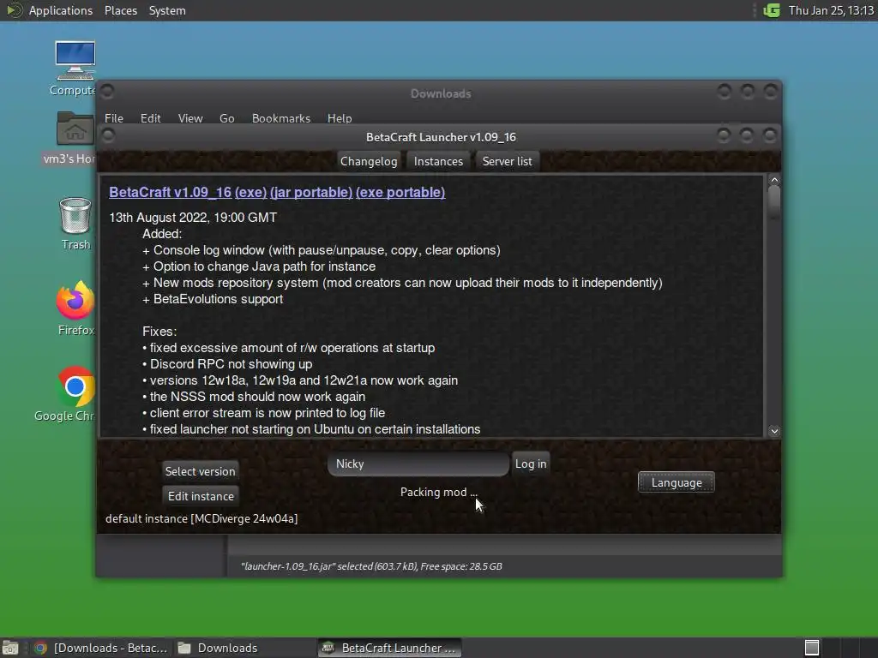Image resolution: width=878 pixels, height=658 pixels.
Task: Open Go menu in Downloads window
Action: tap(226, 118)
